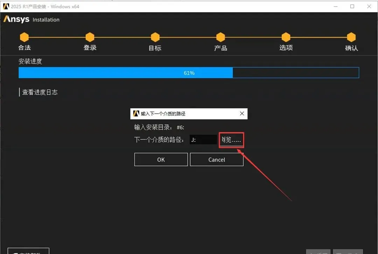Screen dimensions: 378x254
Task: Cancel the next media path dialog
Action: tap(217, 160)
